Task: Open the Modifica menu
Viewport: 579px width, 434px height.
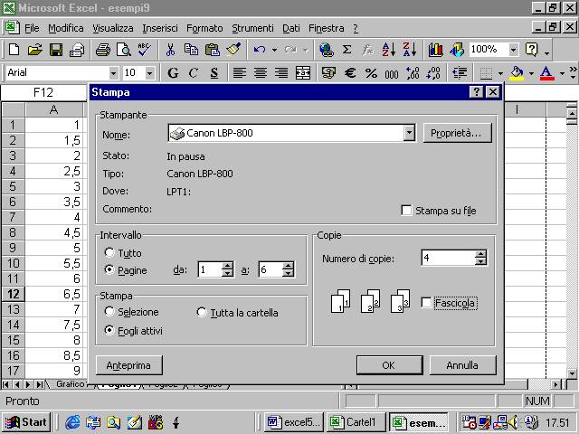Action: click(x=66, y=28)
